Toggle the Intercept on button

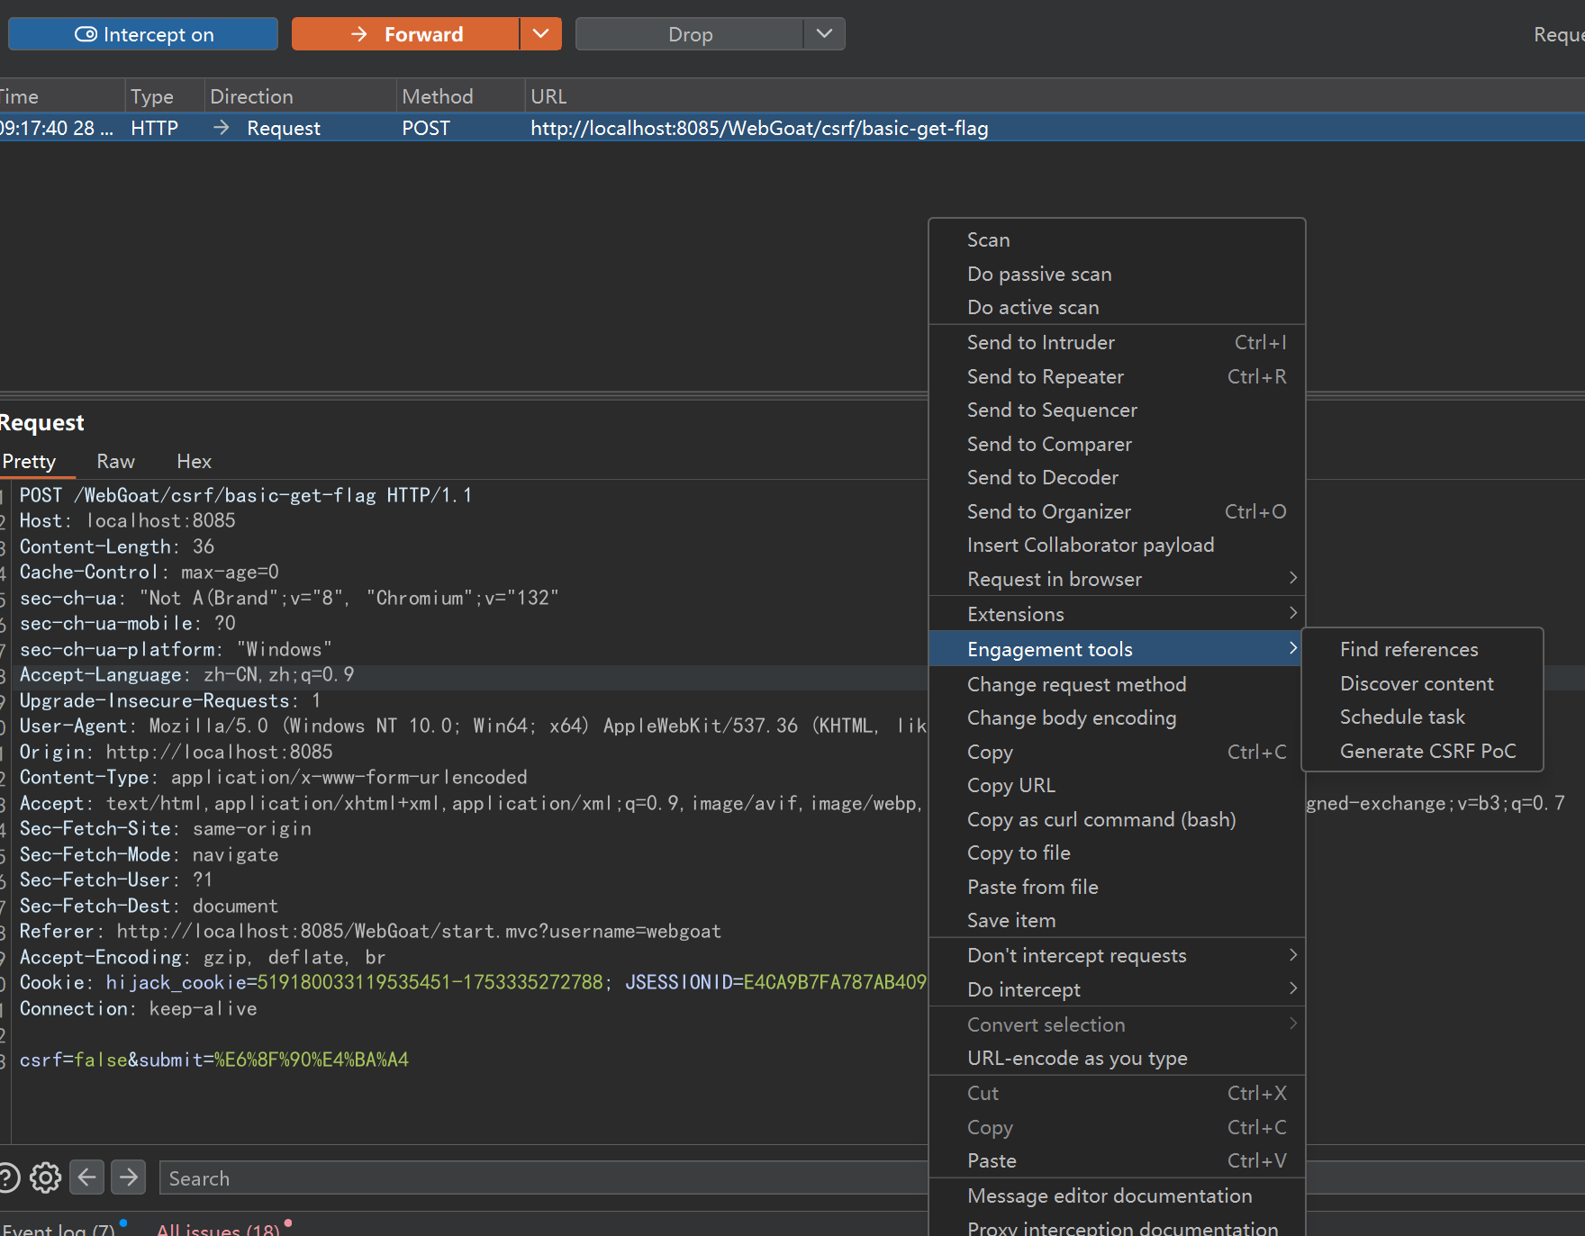point(143,34)
